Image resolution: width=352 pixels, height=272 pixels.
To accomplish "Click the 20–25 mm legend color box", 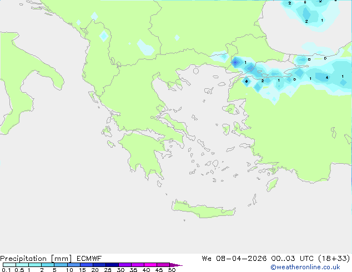I will pos(99,265).
